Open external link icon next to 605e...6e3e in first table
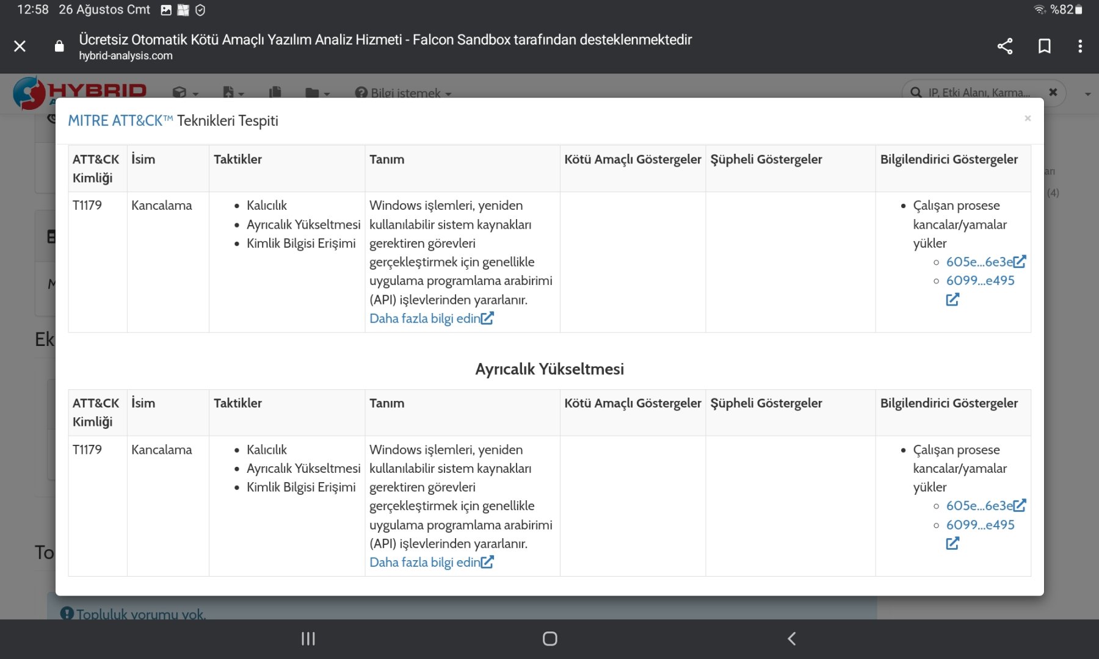Screen dimensions: 1099x659 pos(1020,262)
